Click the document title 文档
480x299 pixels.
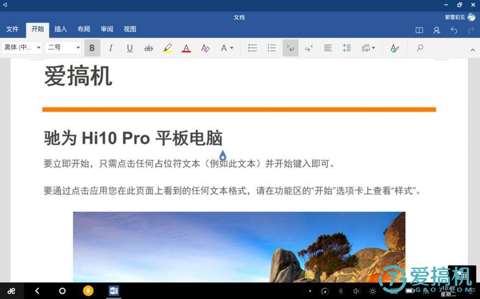click(x=239, y=17)
